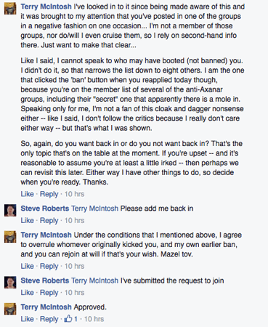268x327 pixels.
Task: Click '10 hrs' timestamp on 'Approved.' comment
Action: click(94, 319)
